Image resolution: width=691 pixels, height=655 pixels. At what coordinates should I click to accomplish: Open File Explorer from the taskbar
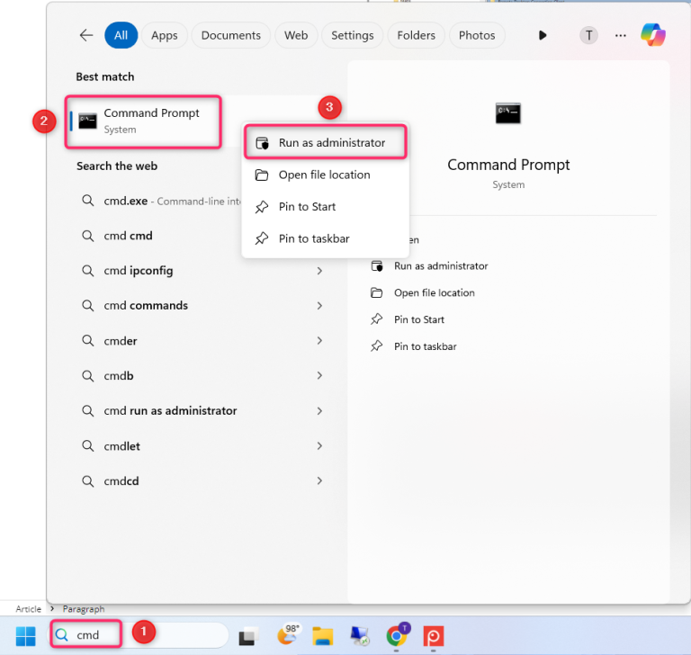coord(323,636)
